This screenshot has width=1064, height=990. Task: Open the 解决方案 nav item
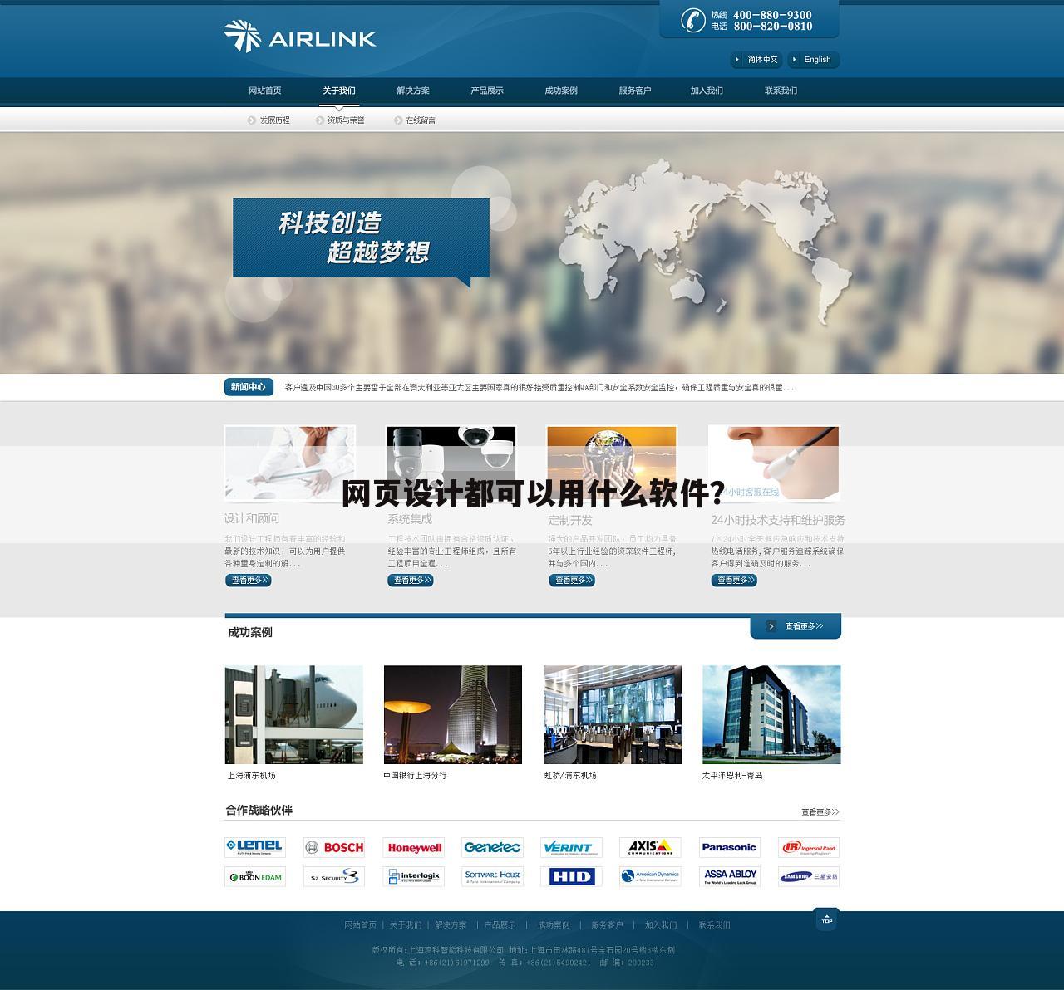point(413,91)
